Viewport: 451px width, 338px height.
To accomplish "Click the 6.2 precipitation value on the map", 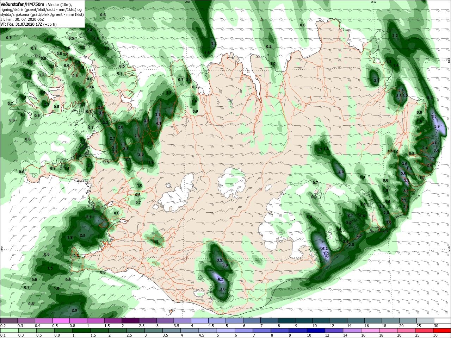I will tap(325, 249).
